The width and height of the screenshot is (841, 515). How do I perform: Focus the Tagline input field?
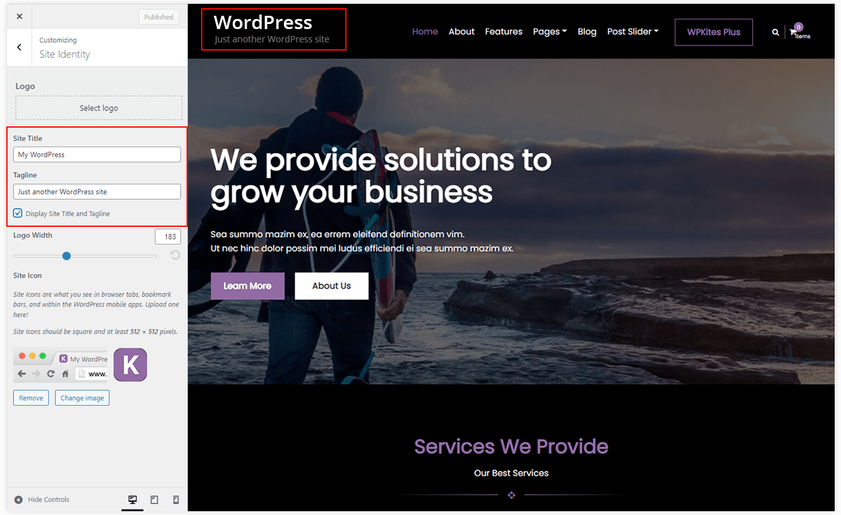point(97,191)
